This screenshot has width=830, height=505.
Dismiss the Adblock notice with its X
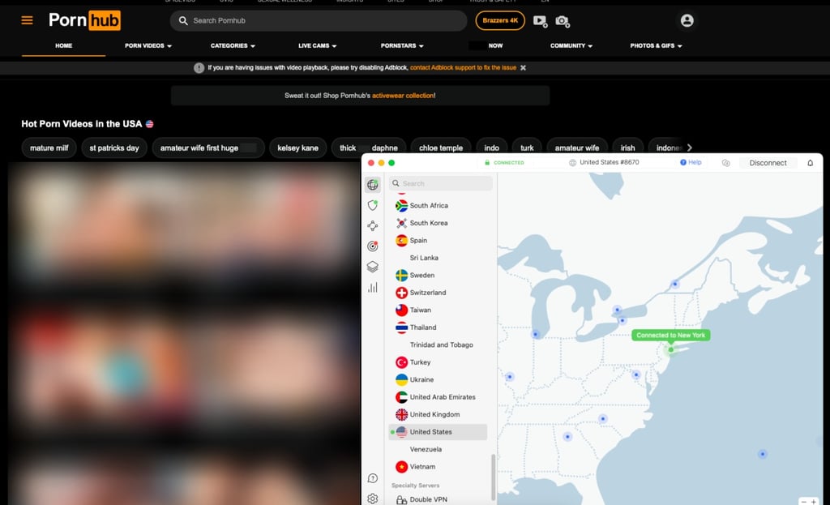tap(523, 68)
